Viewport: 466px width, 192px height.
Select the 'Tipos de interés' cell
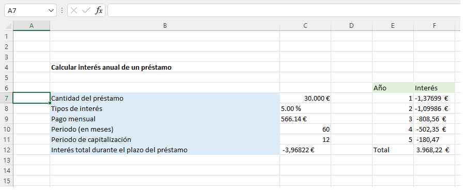[165, 108]
